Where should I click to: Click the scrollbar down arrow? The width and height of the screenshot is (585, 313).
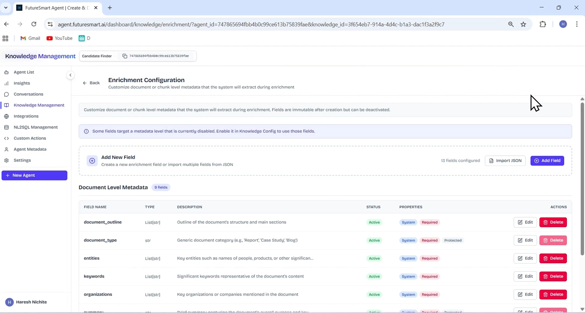pos(582,309)
